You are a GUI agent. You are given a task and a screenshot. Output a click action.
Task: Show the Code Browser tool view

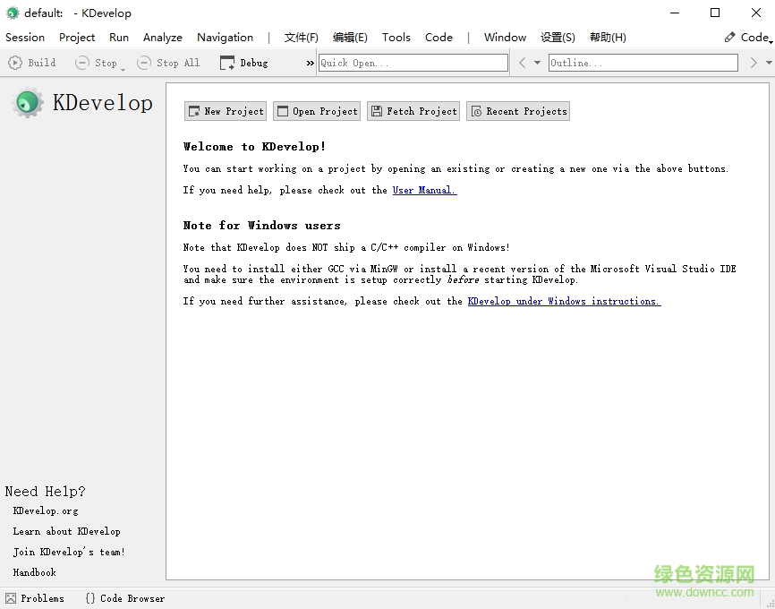(x=125, y=598)
